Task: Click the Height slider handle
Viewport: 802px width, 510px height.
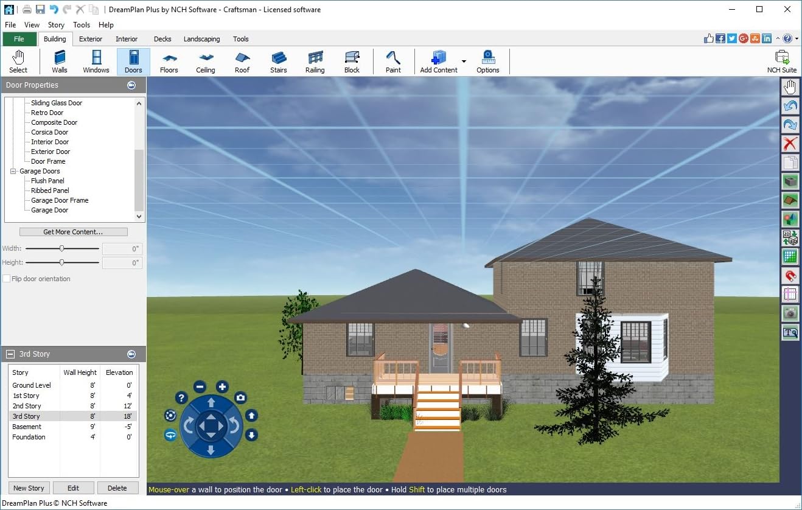Action: pyautogui.click(x=62, y=262)
